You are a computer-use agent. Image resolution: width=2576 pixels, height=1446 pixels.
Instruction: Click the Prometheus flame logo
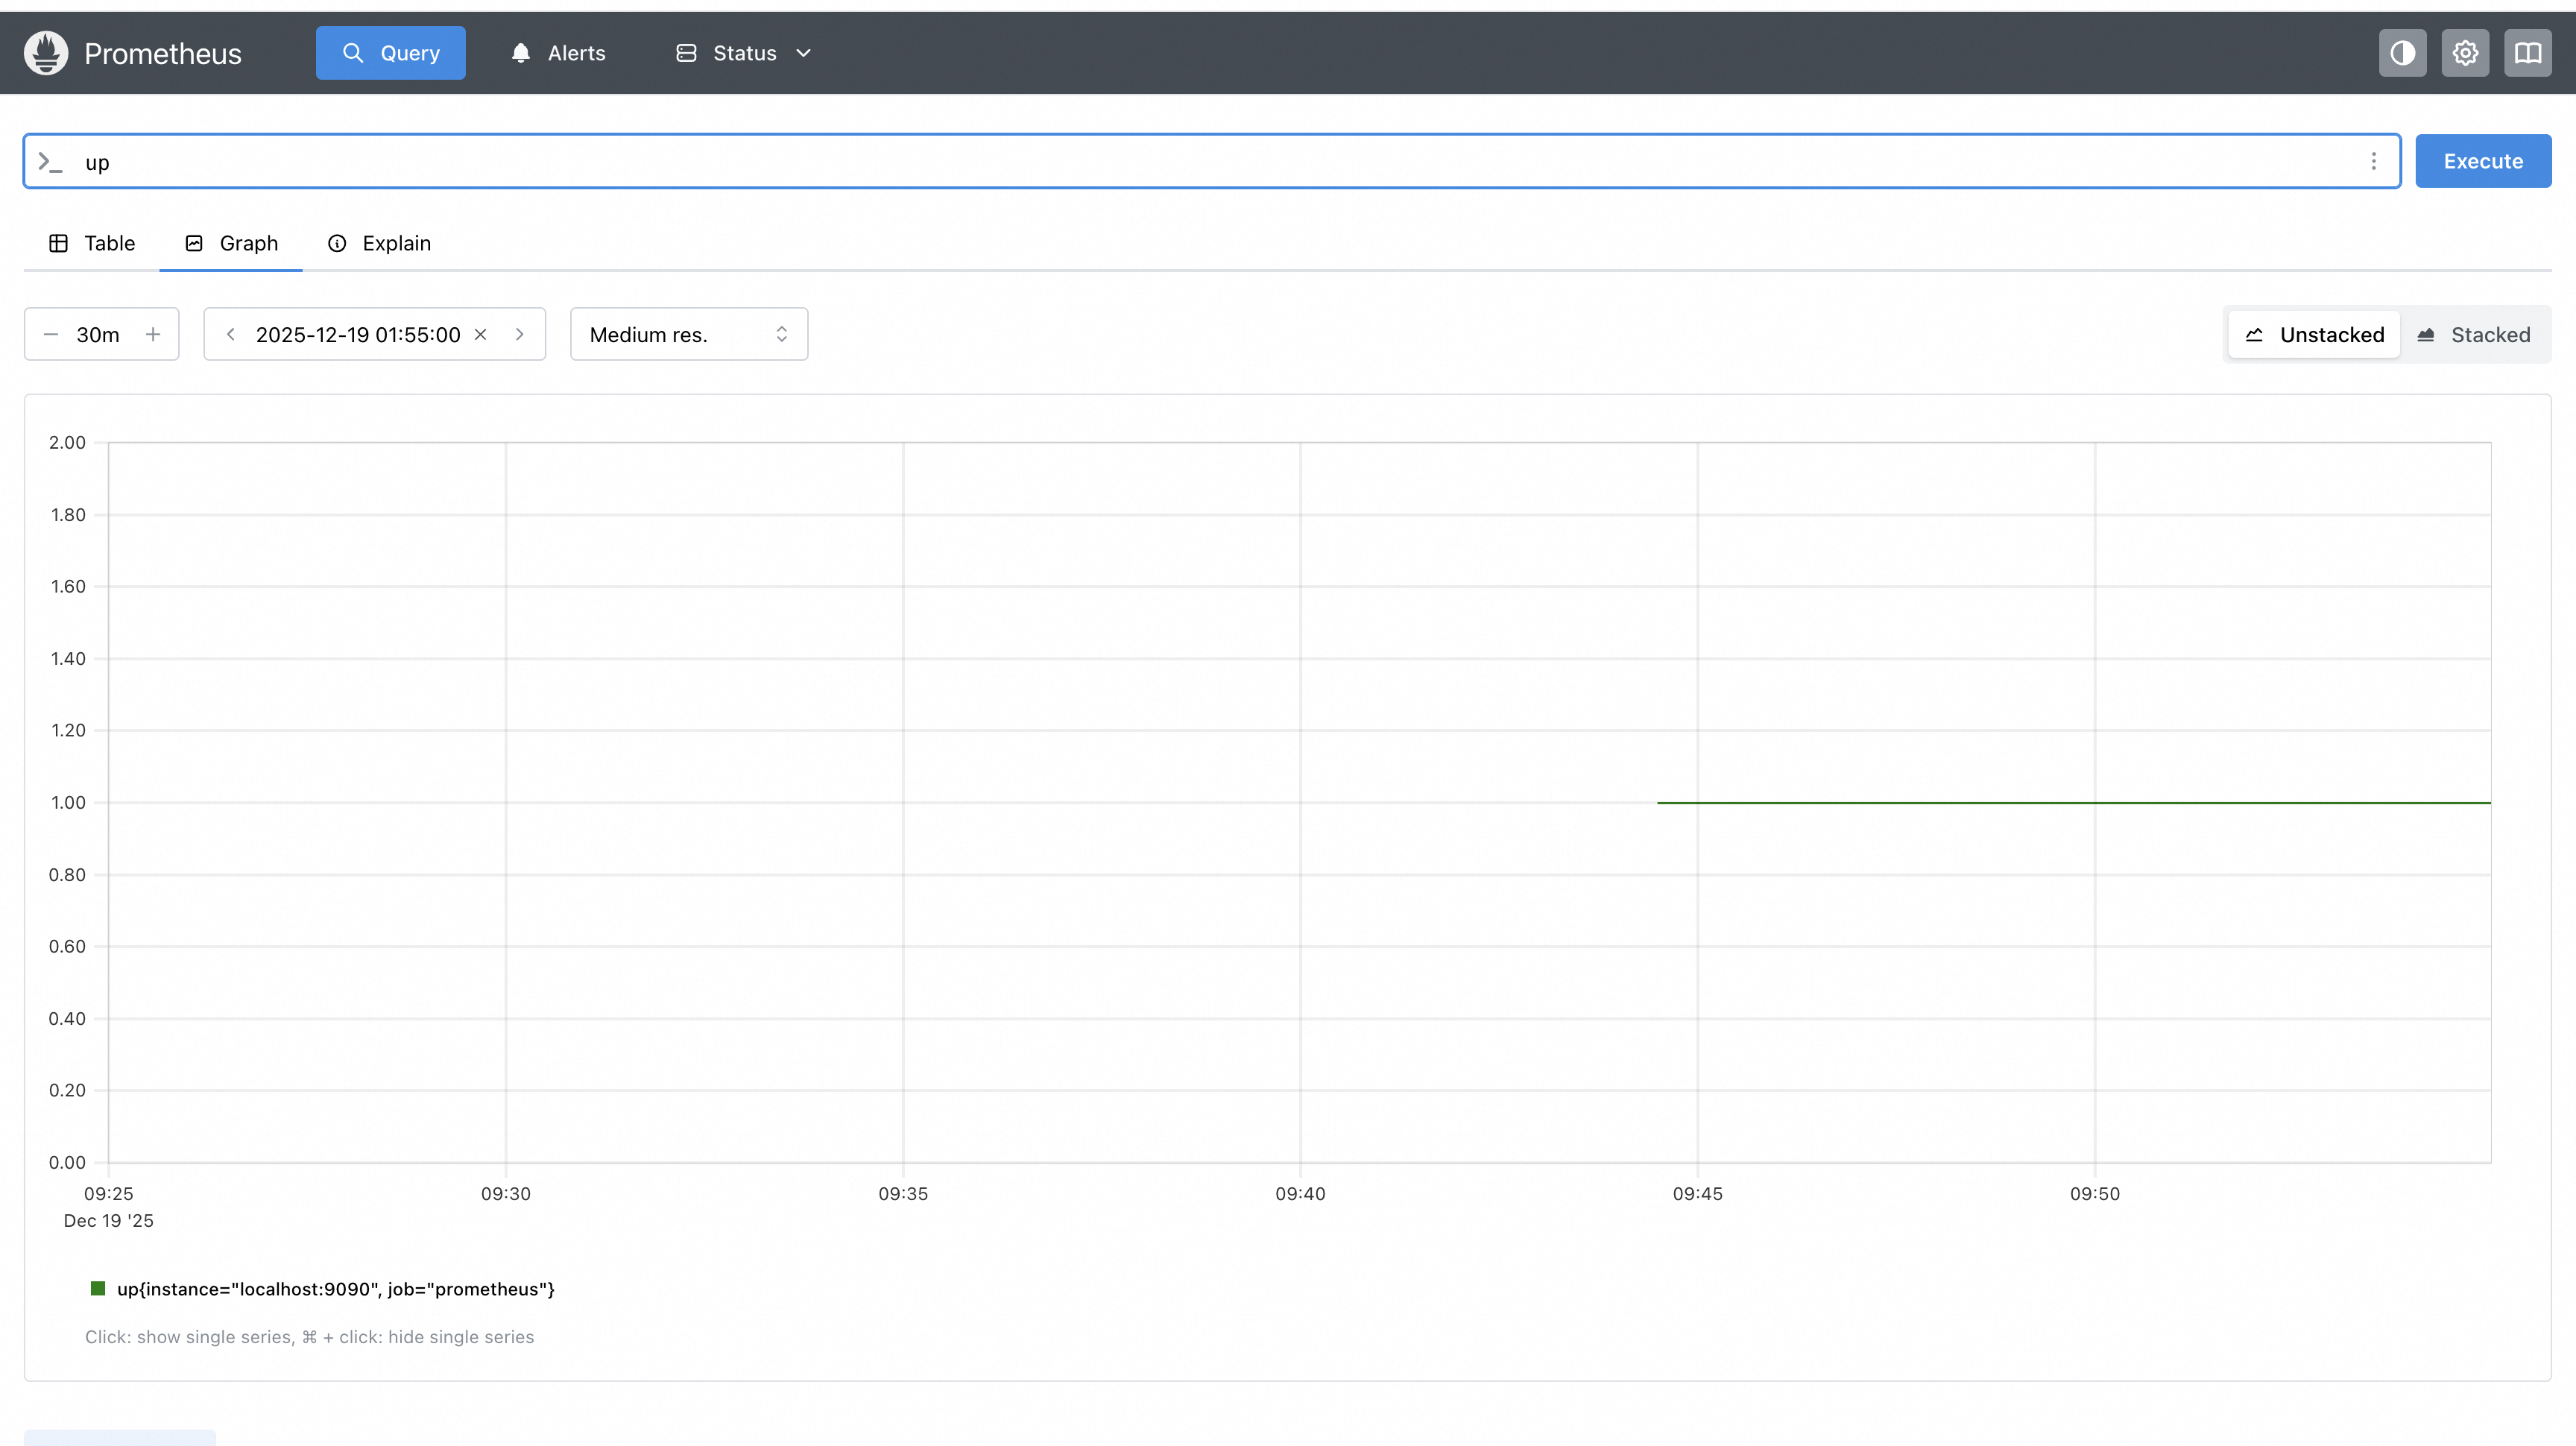tap(46, 53)
